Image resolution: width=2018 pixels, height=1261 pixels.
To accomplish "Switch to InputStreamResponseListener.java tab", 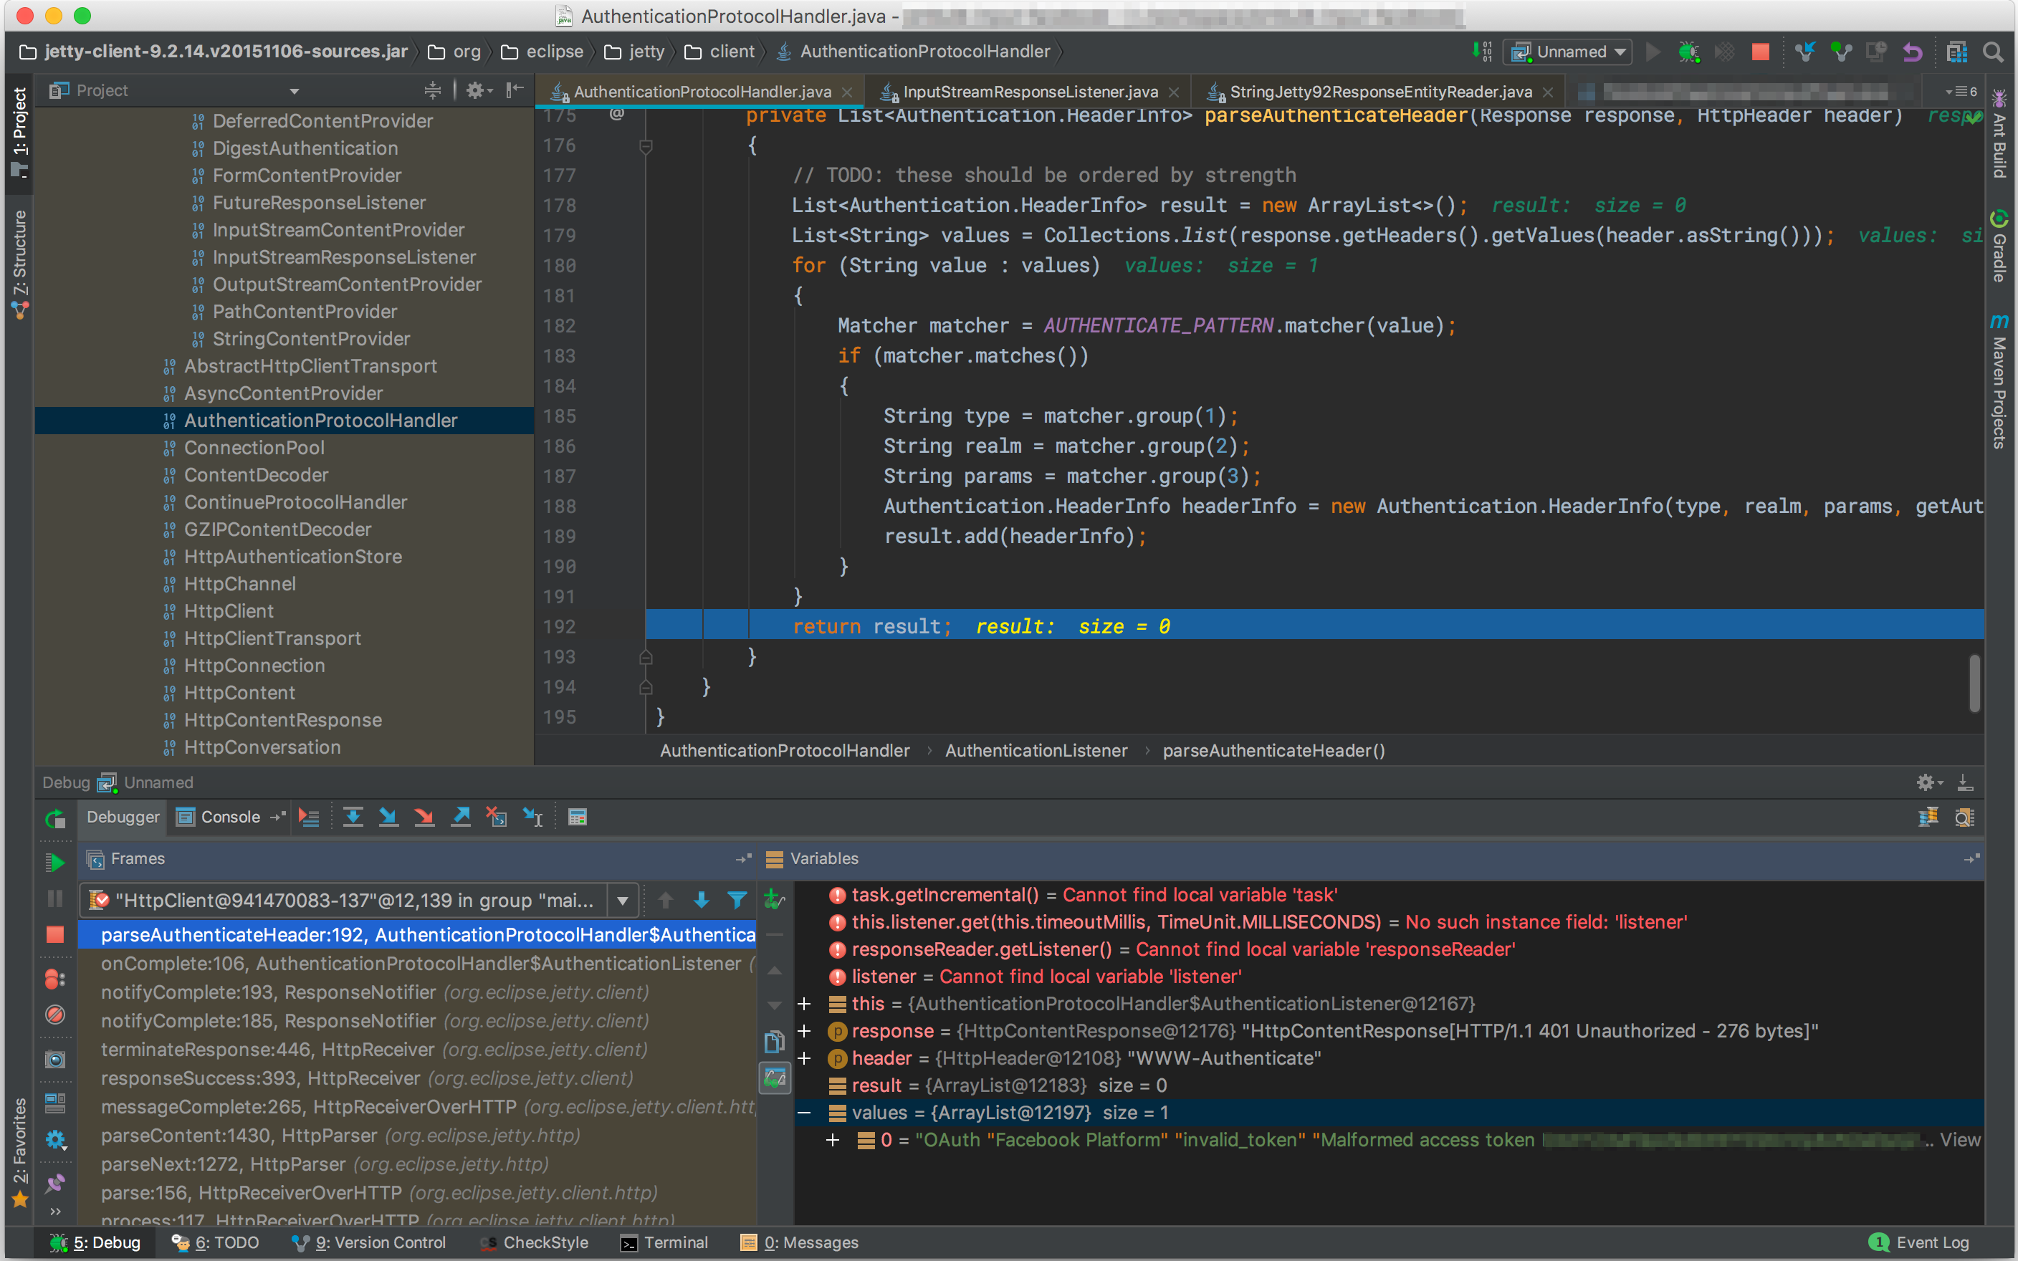I will [1030, 92].
